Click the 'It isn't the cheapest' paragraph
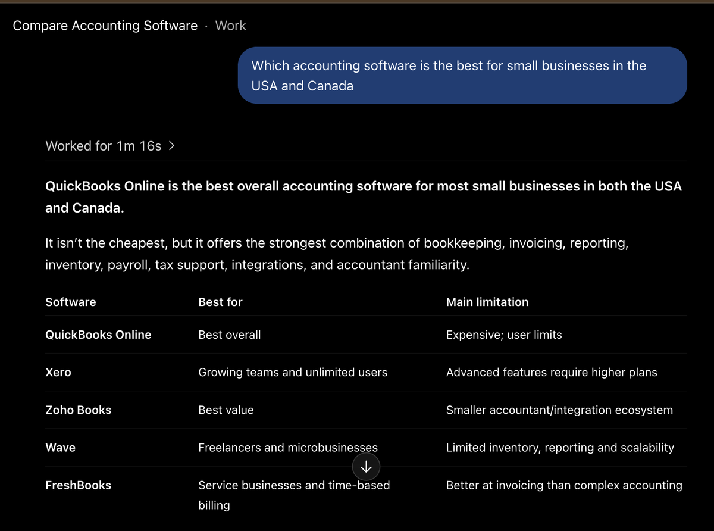The image size is (714, 531). point(337,254)
